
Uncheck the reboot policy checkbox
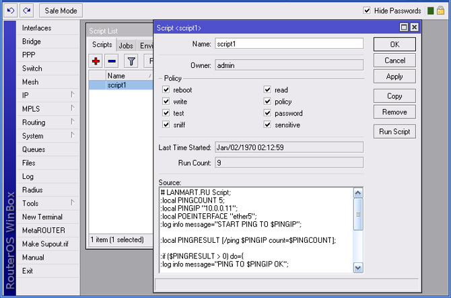coord(166,90)
